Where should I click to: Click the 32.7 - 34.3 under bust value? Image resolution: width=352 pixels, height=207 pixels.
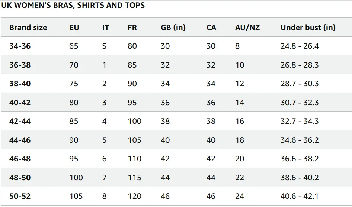point(300,121)
